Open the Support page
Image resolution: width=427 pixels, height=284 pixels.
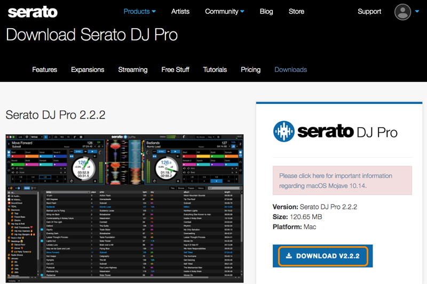pyautogui.click(x=369, y=11)
